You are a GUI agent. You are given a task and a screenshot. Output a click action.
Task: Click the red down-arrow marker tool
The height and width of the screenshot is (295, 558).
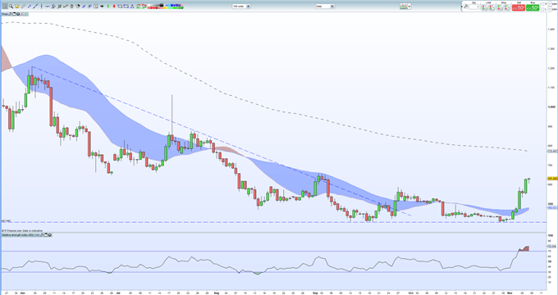pos(114,6)
